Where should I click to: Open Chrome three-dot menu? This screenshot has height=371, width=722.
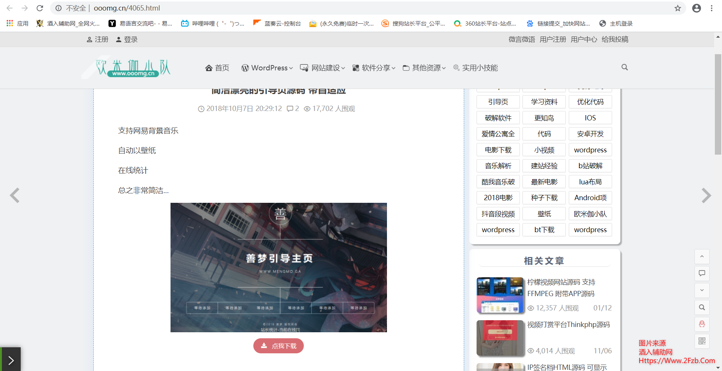point(711,8)
